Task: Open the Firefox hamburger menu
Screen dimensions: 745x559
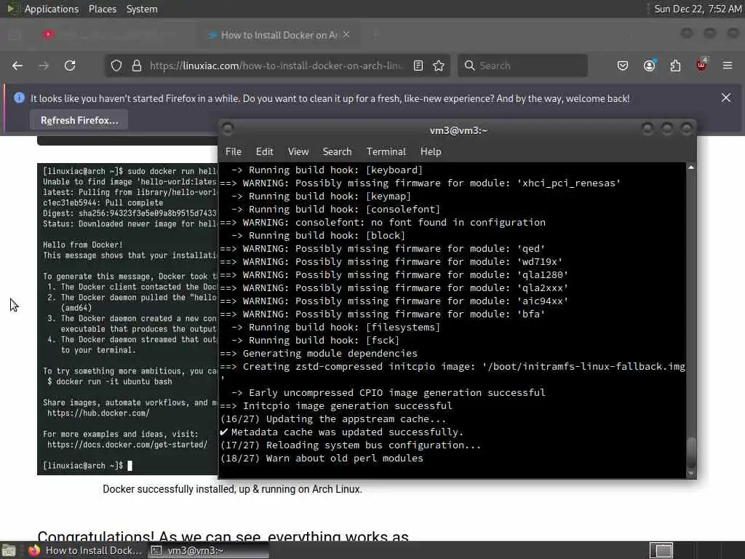Action: point(728,66)
